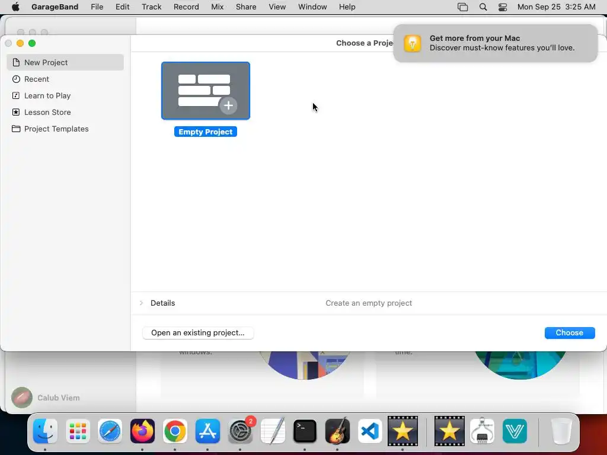Zoom the project chooser window with green button
The width and height of the screenshot is (607, 455).
click(x=32, y=43)
